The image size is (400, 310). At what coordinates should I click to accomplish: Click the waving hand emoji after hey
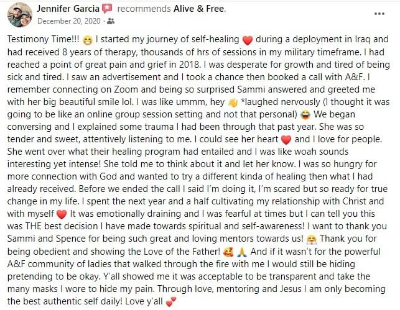tap(233, 103)
